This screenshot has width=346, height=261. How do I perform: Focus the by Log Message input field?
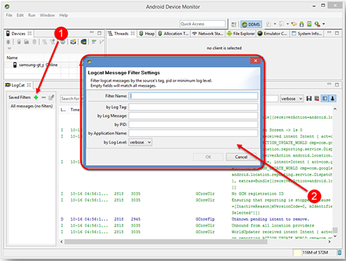[193, 116]
